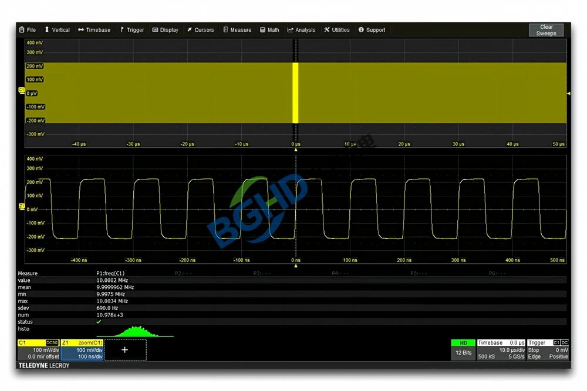Click the Stop trigger mode label
This screenshot has width=587, height=391.
[534, 350]
